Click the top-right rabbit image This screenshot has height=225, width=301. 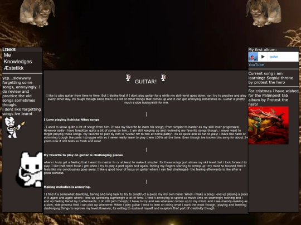tap(264, 13)
